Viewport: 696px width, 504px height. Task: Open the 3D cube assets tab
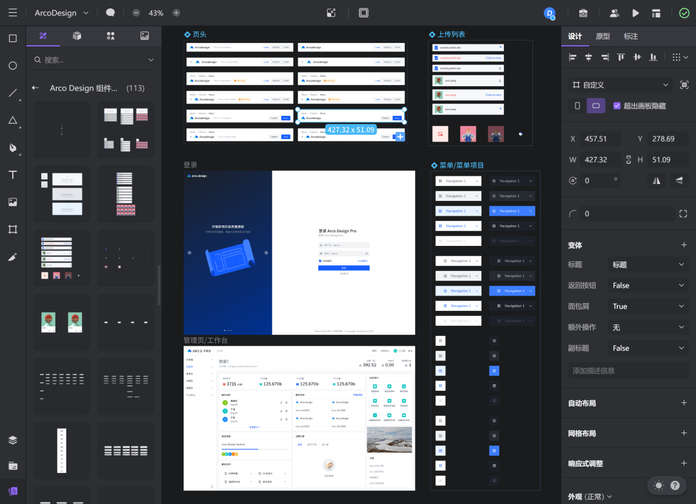(x=77, y=35)
